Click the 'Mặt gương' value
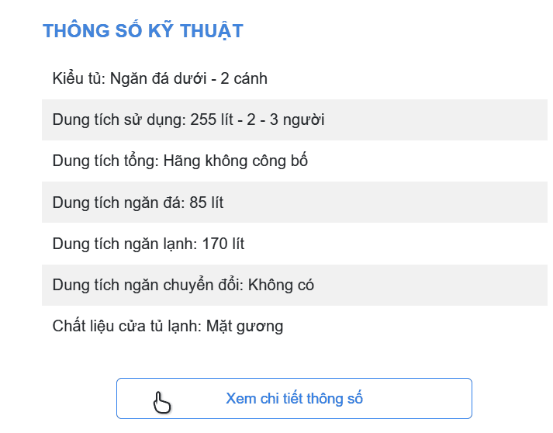Viewport: 553px width, 433px height. point(245,326)
